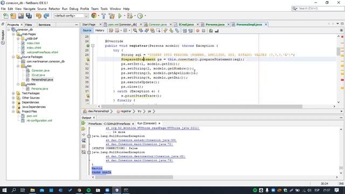The image size is (345, 194).
Task: Click the Shift Line Left icon
Action: coord(184,31)
